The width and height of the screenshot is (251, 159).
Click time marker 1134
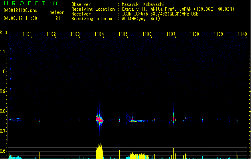click(x=99, y=34)
